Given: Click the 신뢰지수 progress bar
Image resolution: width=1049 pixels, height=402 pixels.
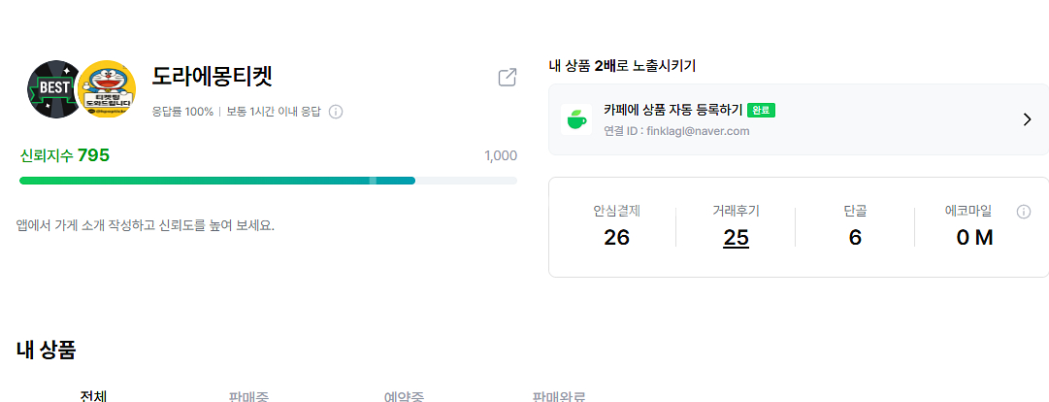Looking at the screenshot, I should 268,181.
